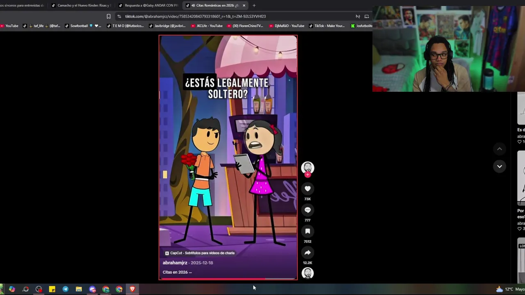Open the File Explorer in taskbar

pyautogui.click(x=79, y=289)
